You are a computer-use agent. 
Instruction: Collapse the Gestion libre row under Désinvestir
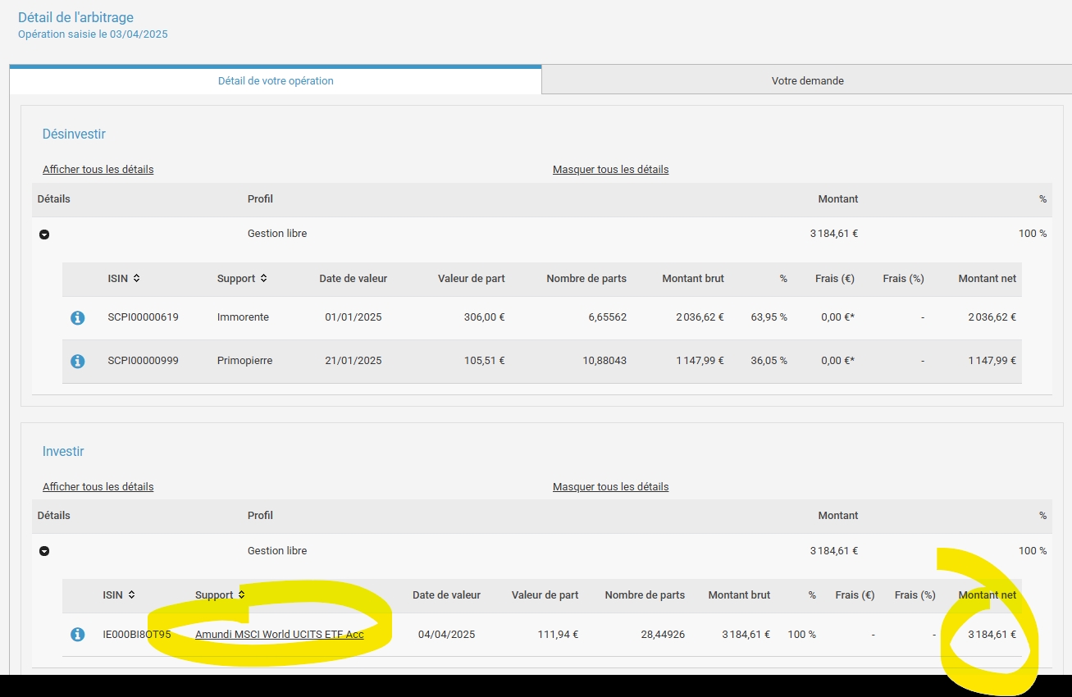coord(44,234)
